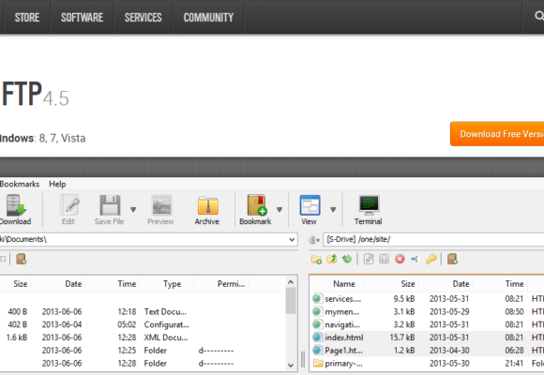Select local XML Docu... row

point(143,337)
